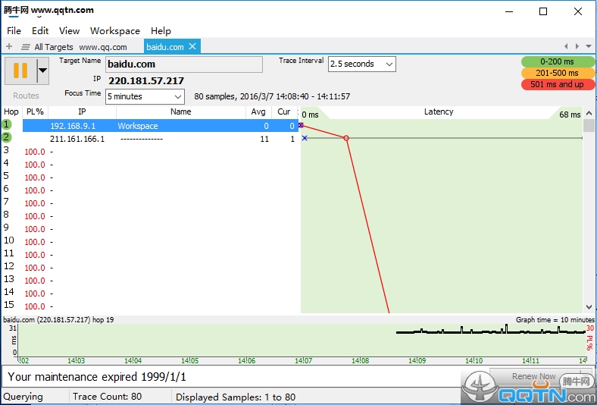Click the Target Name field showing baidu.com
The height and width of the screenshot is (405, 597).
(x=184, y=64)
